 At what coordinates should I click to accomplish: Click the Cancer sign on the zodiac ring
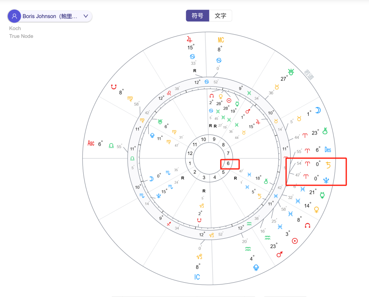click(x=207, y=82)
